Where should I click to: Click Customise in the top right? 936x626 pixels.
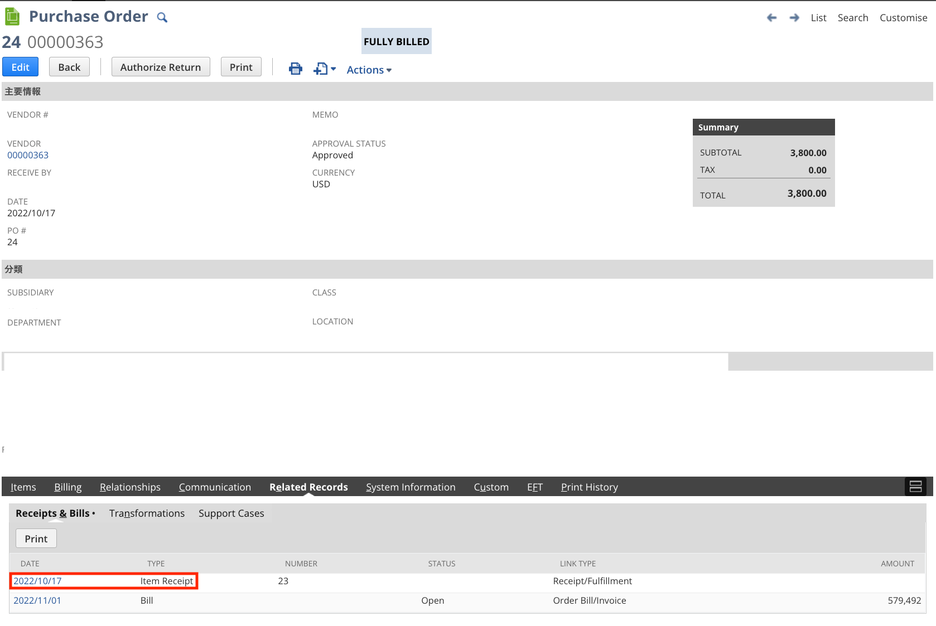coord(904,17)
